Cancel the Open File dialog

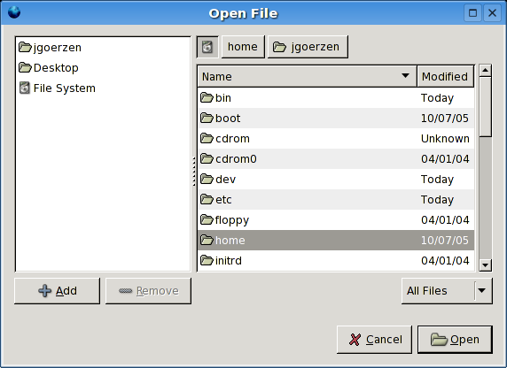click(374, 340)
